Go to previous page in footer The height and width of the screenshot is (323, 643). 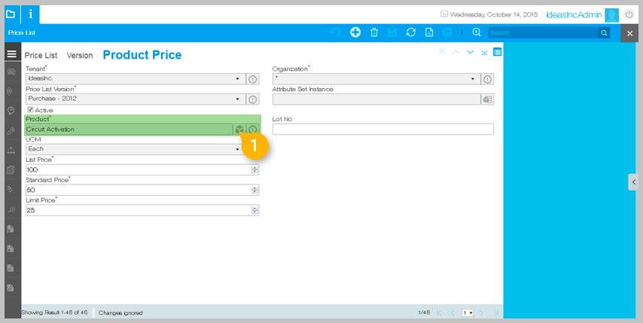coord(453,312)
